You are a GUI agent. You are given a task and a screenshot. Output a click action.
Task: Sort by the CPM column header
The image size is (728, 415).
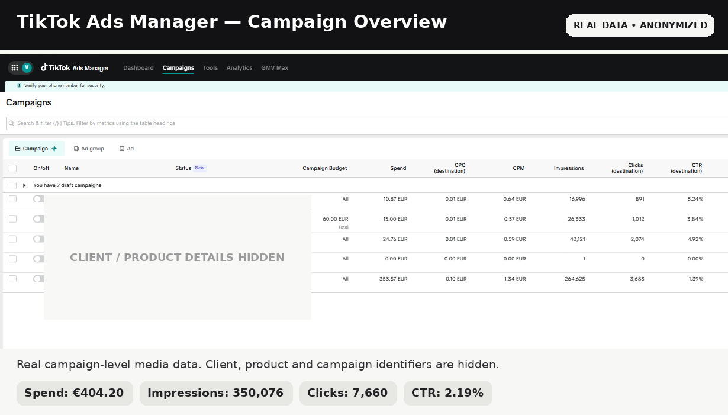(x=518, y=168)
